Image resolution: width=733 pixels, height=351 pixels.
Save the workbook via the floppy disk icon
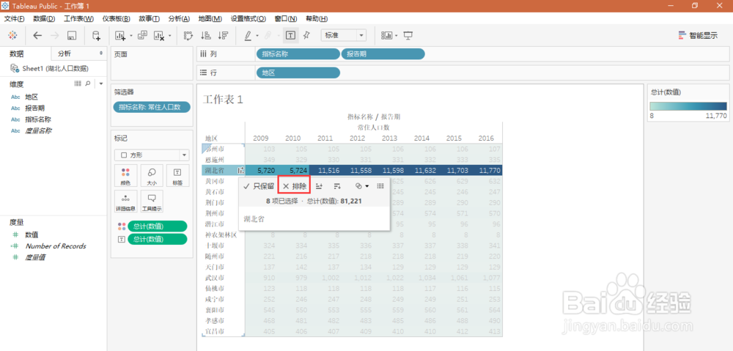tap(72, 35)
